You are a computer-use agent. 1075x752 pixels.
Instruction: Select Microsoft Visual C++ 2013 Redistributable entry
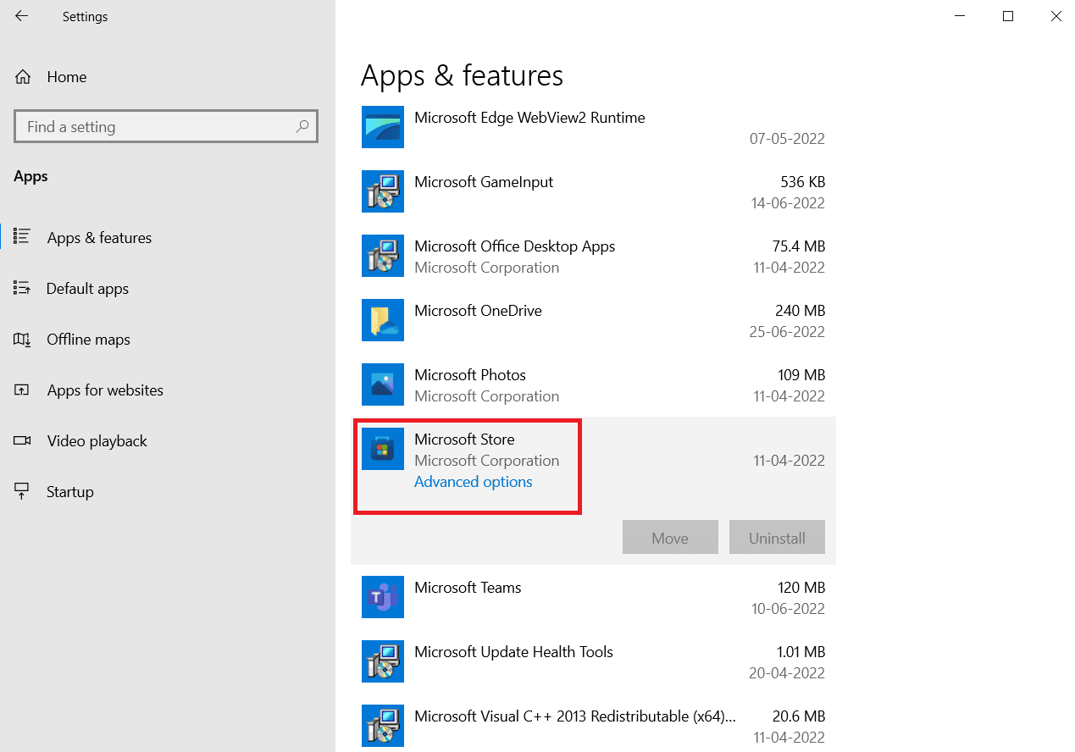coord(593,726)
